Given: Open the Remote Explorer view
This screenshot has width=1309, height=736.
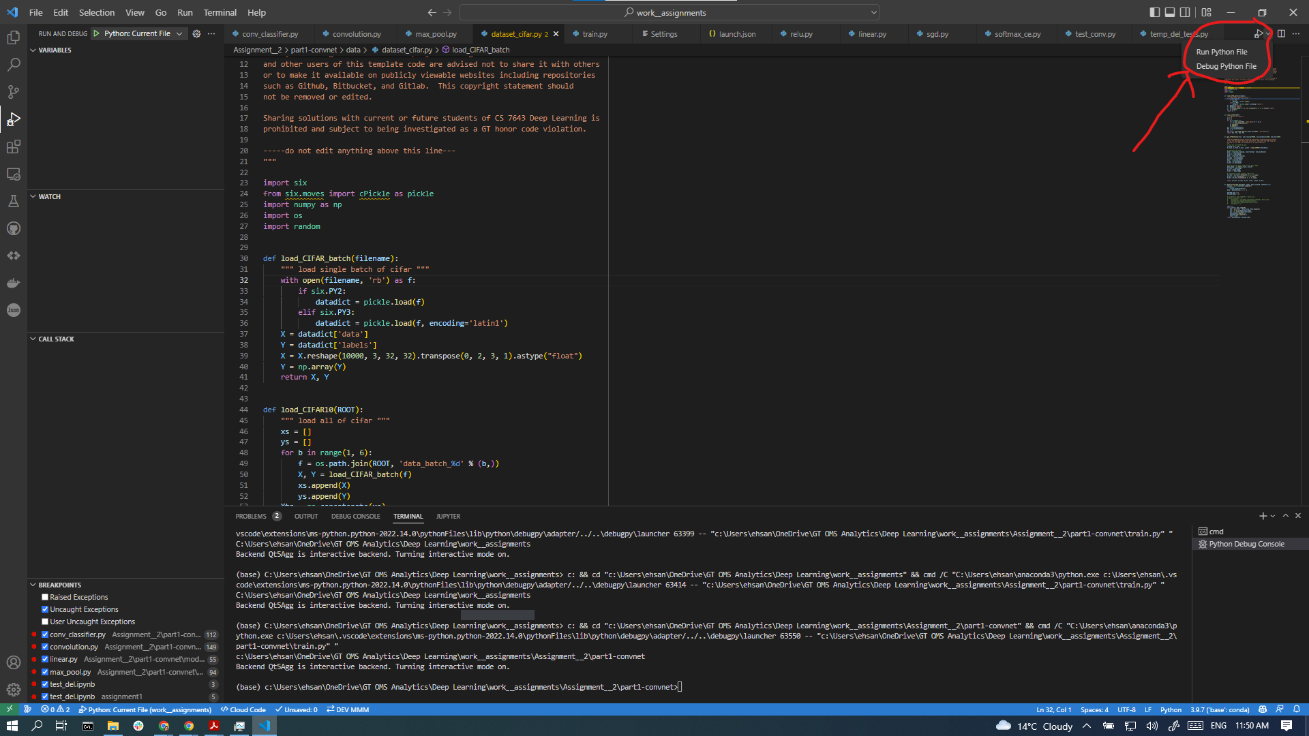Looking at the screenshot, I should (14, 174).
